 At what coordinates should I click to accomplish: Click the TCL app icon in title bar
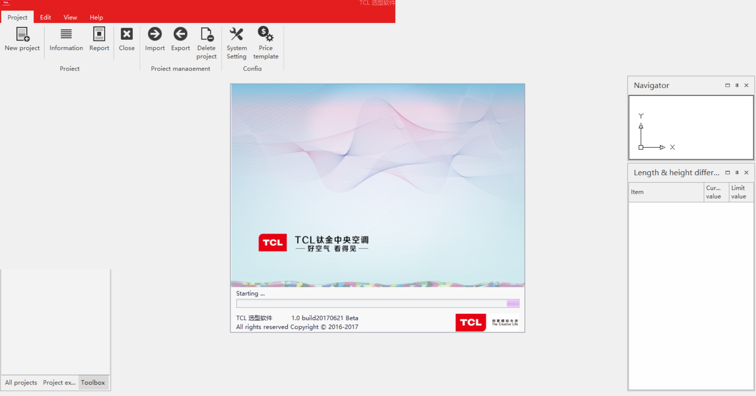6,3
